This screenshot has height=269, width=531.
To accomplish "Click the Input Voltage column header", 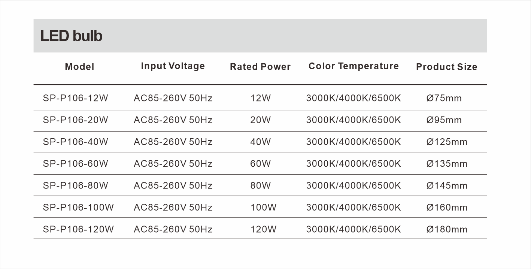I will pyautogui.click(x=173, y=66).
